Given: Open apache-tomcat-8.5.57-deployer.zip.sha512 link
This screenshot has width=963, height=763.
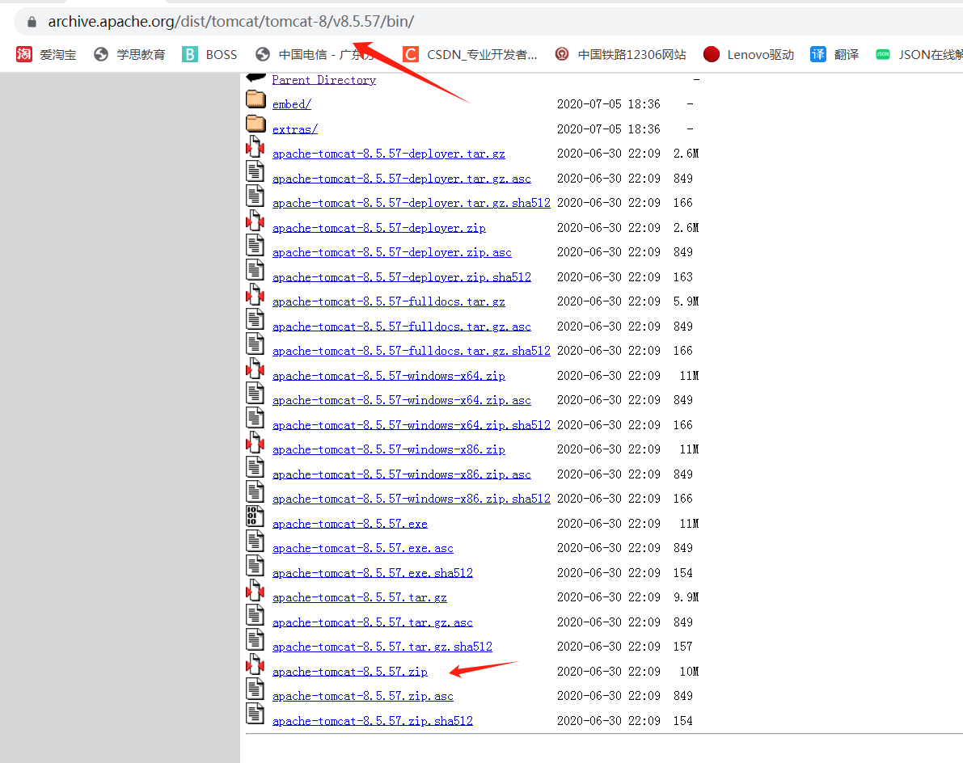Looking at the screenshot, I should tap(402, 277).
